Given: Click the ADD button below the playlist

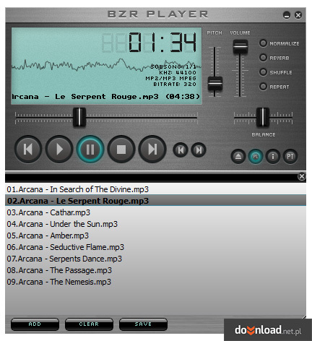Looking at the screenshot, I should point(35,324).
